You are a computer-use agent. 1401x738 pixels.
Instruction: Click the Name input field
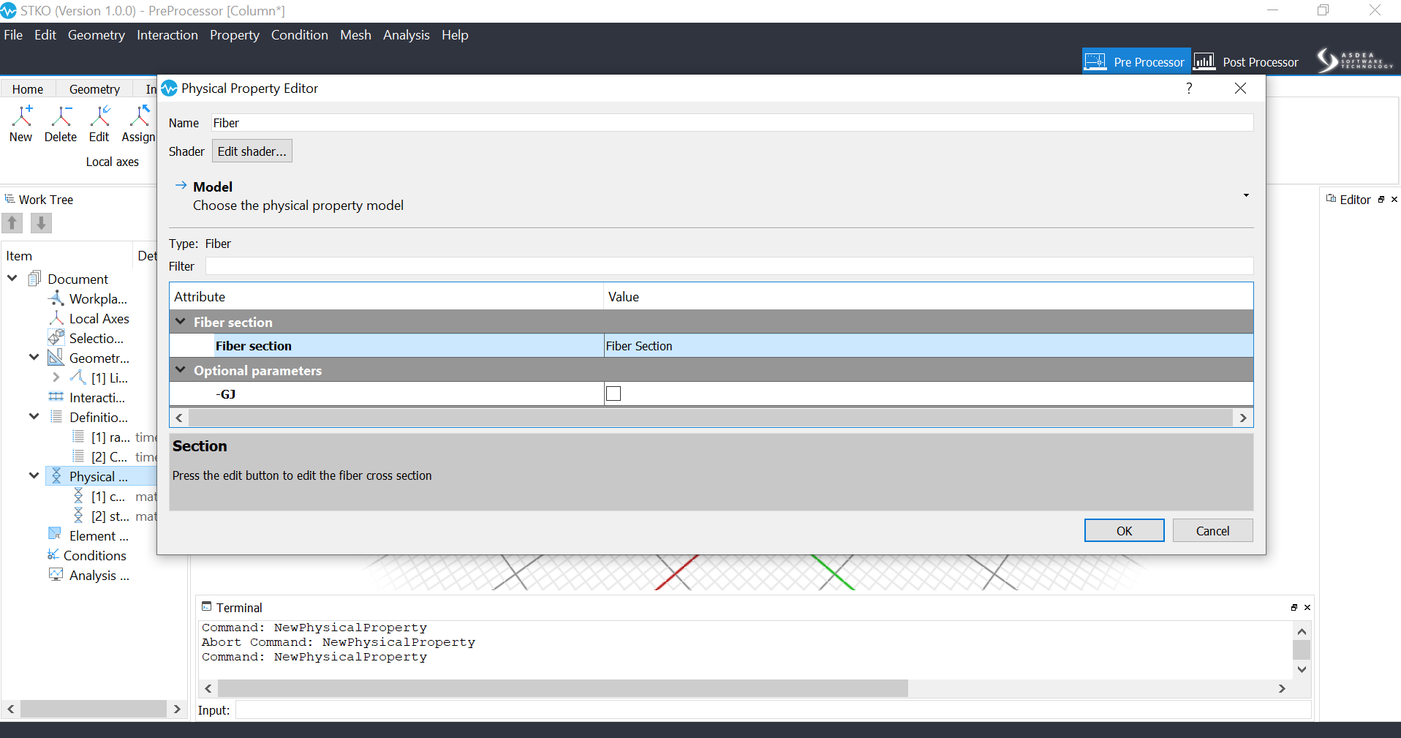point(732,123)
